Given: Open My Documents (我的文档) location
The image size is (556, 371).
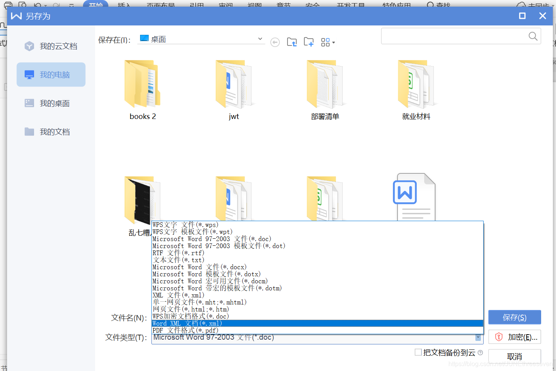Looking at the screenshot, I should pos(51,132).
